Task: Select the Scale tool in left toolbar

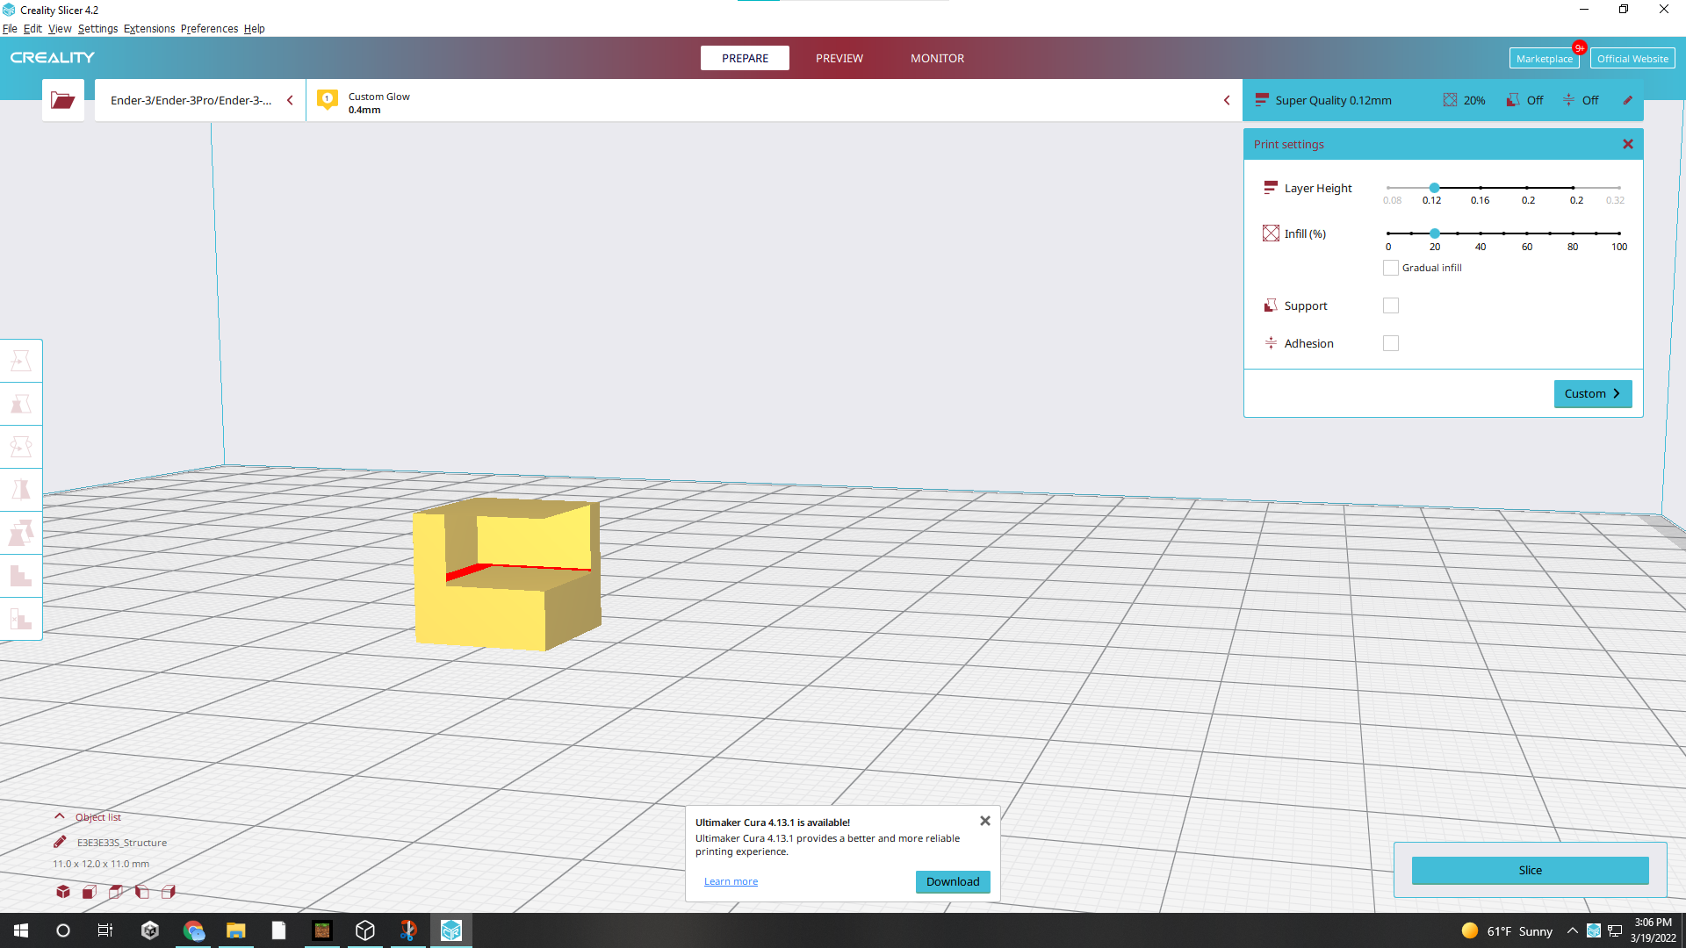Action: 21,404
